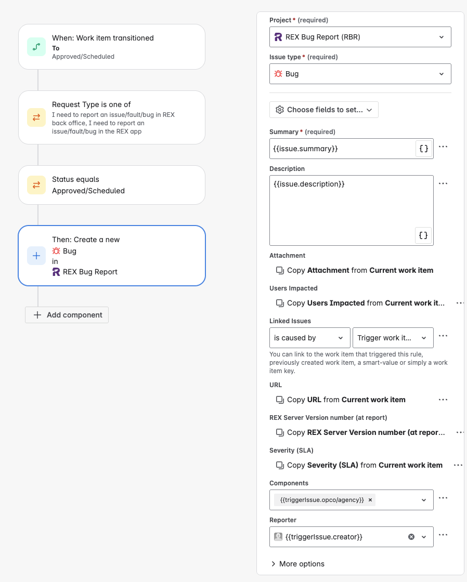Open more options for Reporter field
Viewport: 467px width, 582px height.
click(x=443, y=535)
